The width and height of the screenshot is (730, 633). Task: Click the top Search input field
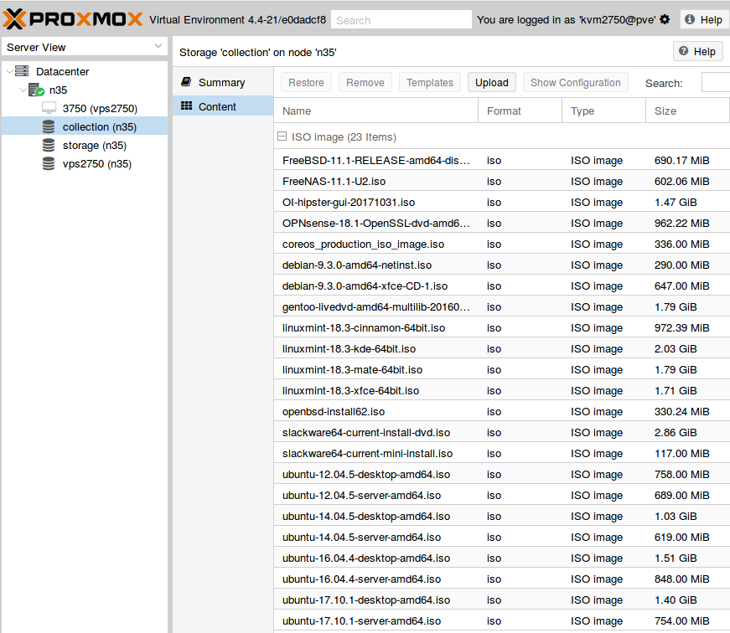[x=401, y=20]
